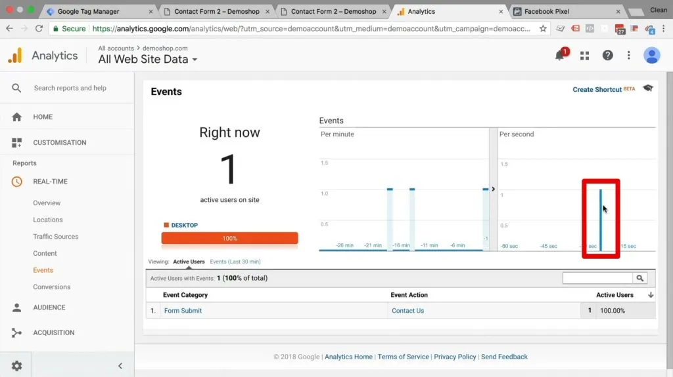
Task: Click the All accounts breadcrumb
Action: click(116, 49)
